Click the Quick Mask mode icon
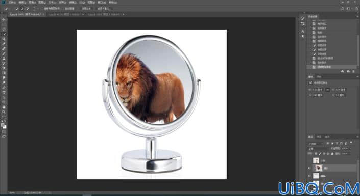The image size is (360, 196). [4, 132]
